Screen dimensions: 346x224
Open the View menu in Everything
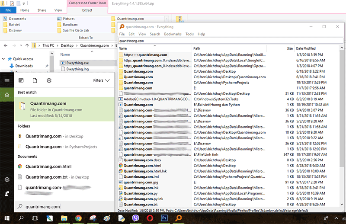[142, 34]
